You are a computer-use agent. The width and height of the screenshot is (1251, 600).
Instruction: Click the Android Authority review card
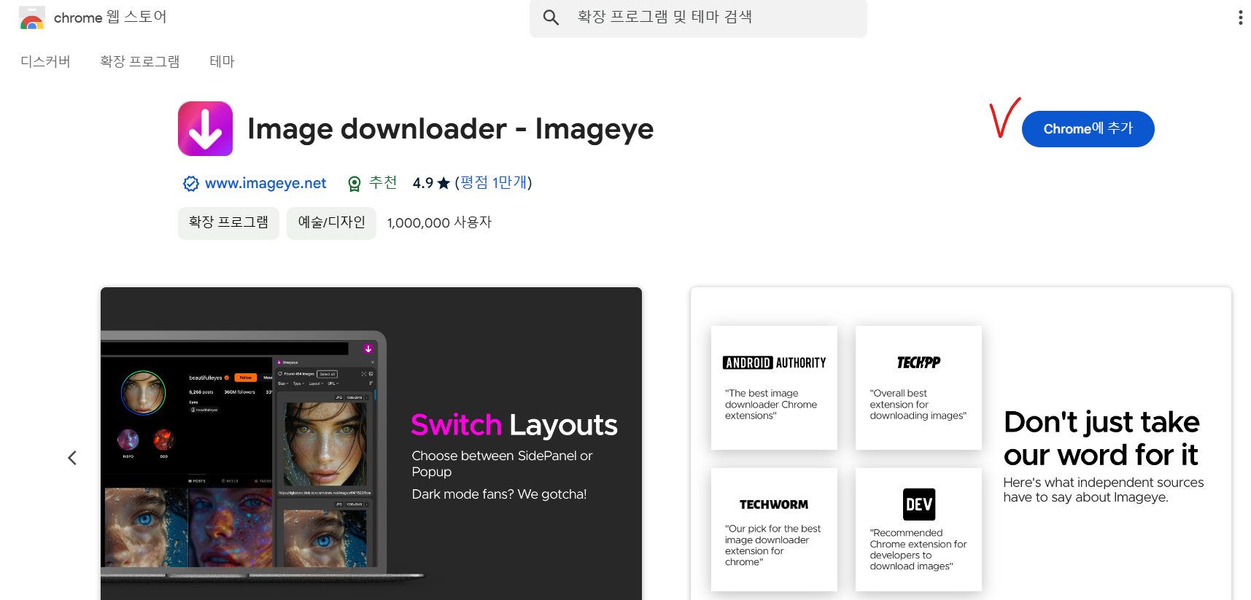coord(774,388)
